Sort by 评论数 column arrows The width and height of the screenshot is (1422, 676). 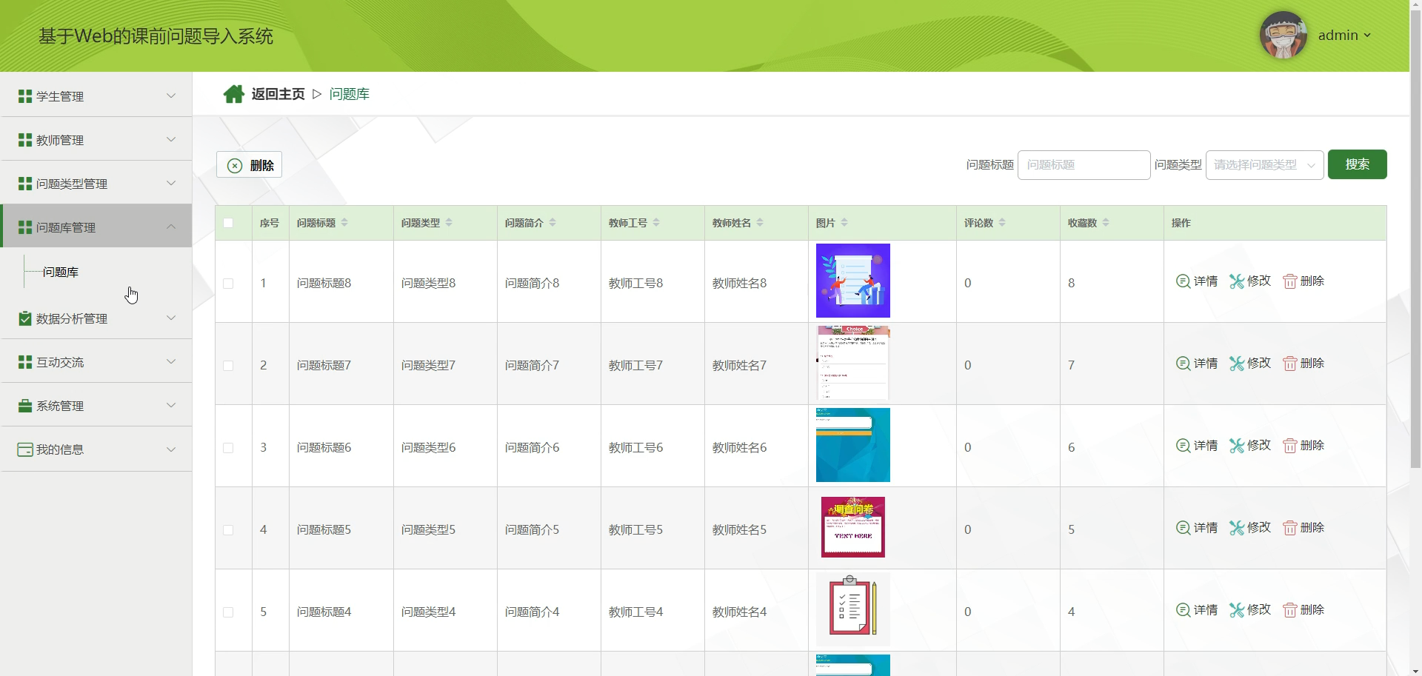1002,223
